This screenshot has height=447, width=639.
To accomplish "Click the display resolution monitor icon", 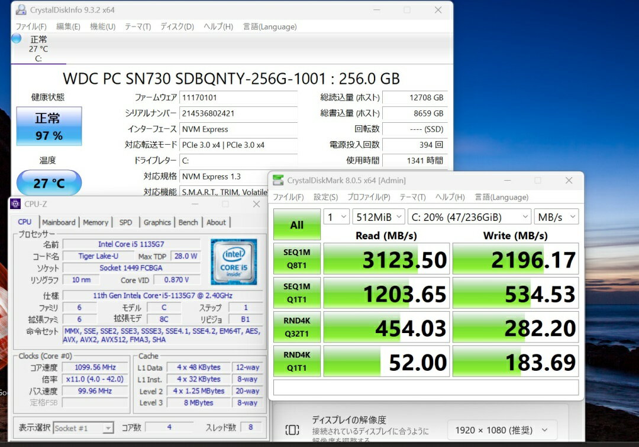I will pos(292,430).
